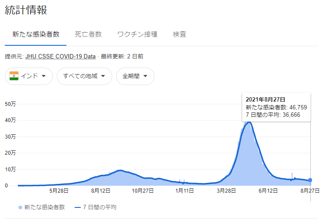This screenshot has height=224, width=323.
Task: Click the 40万 y-axis label
Action: [x=10, y=120]
